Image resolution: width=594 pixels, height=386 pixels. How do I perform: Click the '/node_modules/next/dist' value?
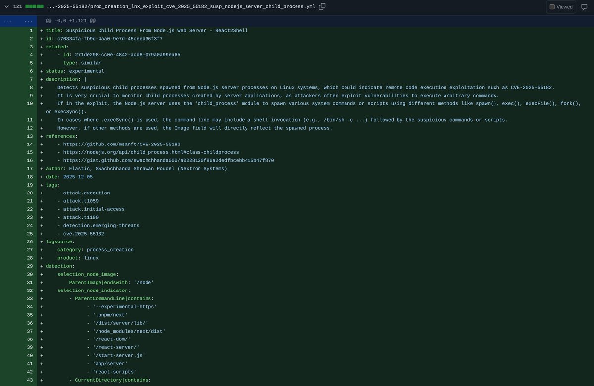[x=129, y=331]
